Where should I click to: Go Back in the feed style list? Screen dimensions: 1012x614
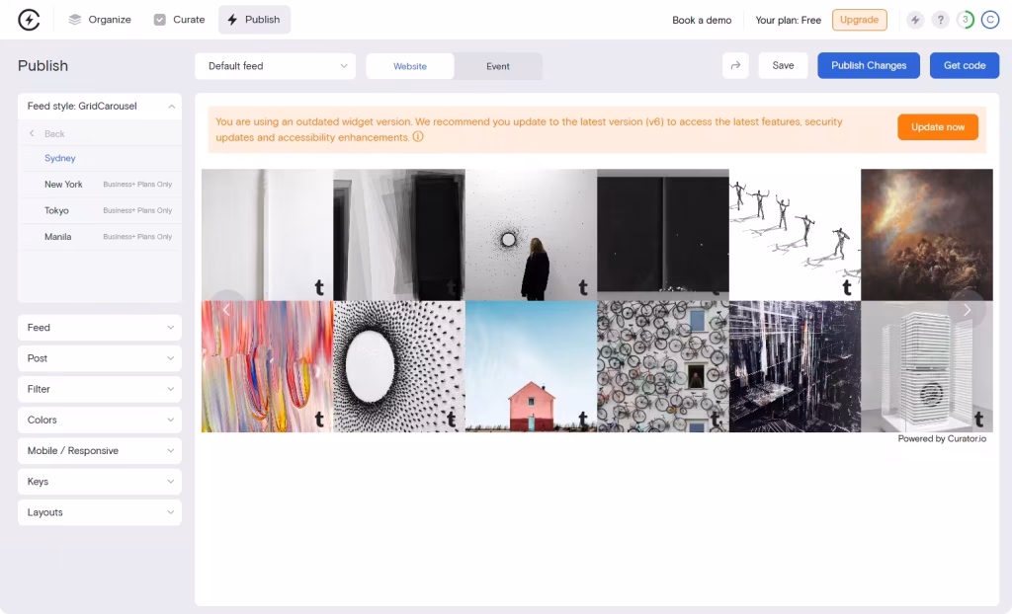[x=48, y=133]
